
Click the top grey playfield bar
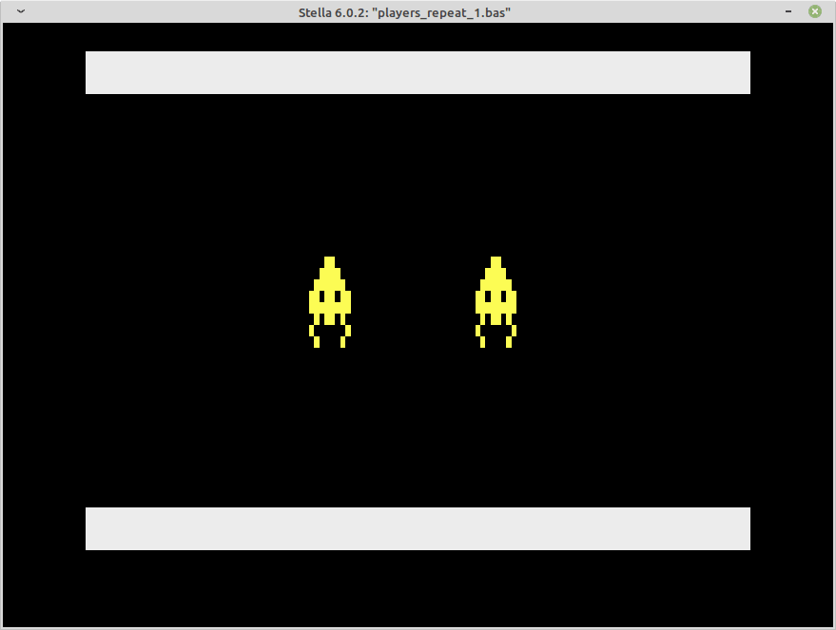coord(418,72)
